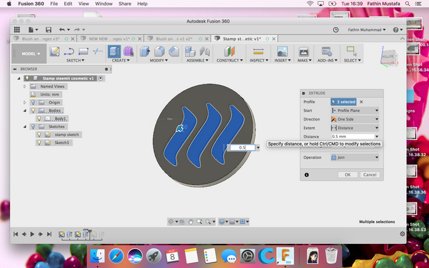The height and width of the screenshot is (268, 429).
Task: Activate the Select tool
Action: (352, 52)
